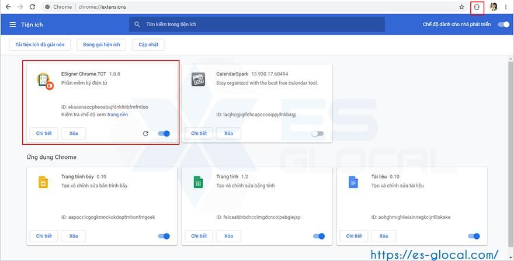Screen dimensions: 514x261
Task: Open Chi tiết for CalendarSpark
Action: pos(199,134)
